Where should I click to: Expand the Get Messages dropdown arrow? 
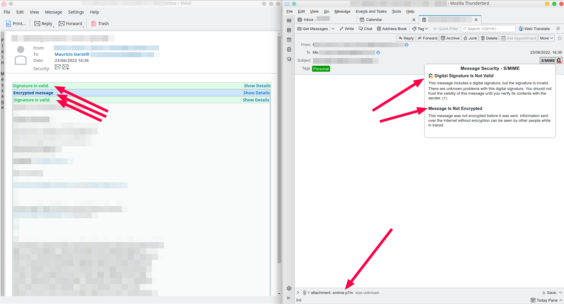pyautogui.click(x=333, y=29)
